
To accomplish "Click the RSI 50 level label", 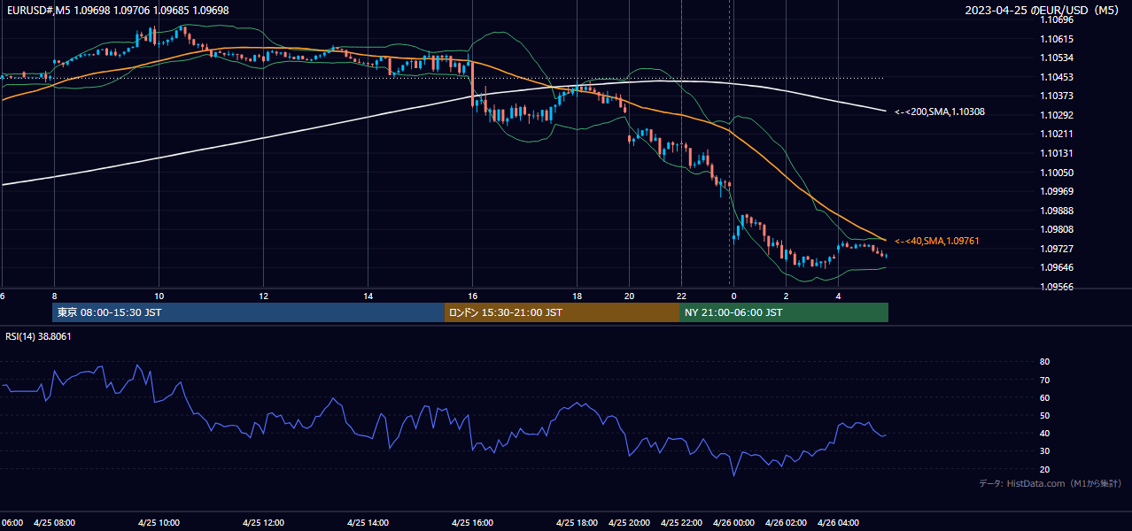I will 1045,415.
